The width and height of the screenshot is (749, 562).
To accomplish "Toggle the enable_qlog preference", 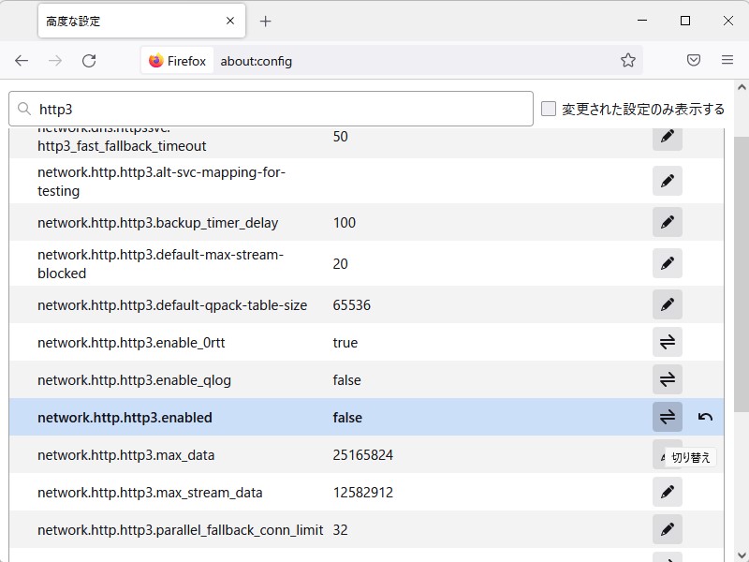I will coord(668,379).
